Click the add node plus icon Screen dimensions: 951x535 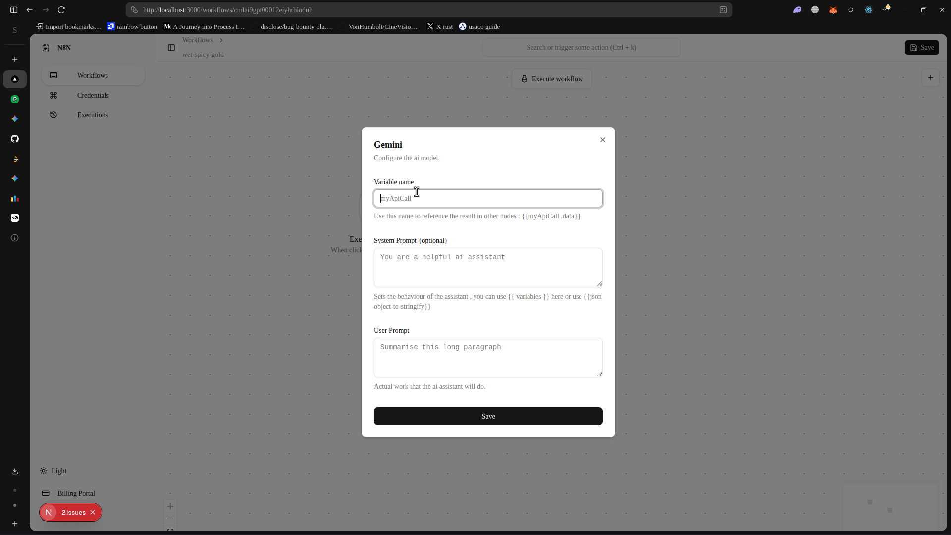pyautogui.click(x=930, y=78)
